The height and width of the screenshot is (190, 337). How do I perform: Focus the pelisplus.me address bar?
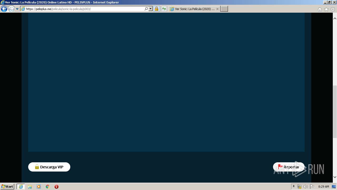82,9
